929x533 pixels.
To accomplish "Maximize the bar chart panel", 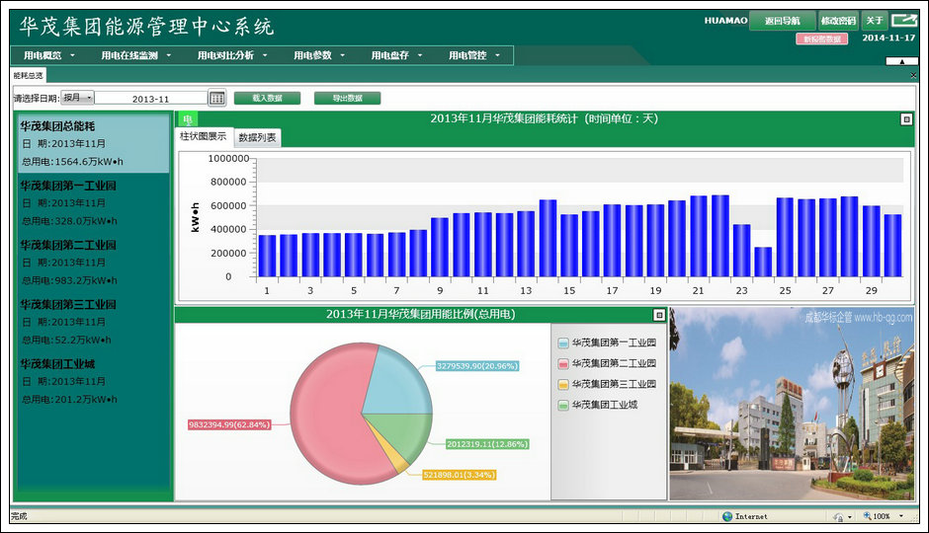I will (x=906, y=119).
